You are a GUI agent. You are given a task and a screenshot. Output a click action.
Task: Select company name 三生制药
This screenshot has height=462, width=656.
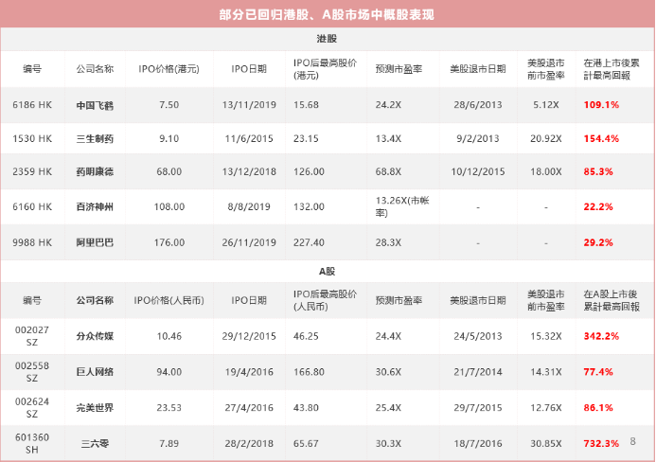click(95, 139)
